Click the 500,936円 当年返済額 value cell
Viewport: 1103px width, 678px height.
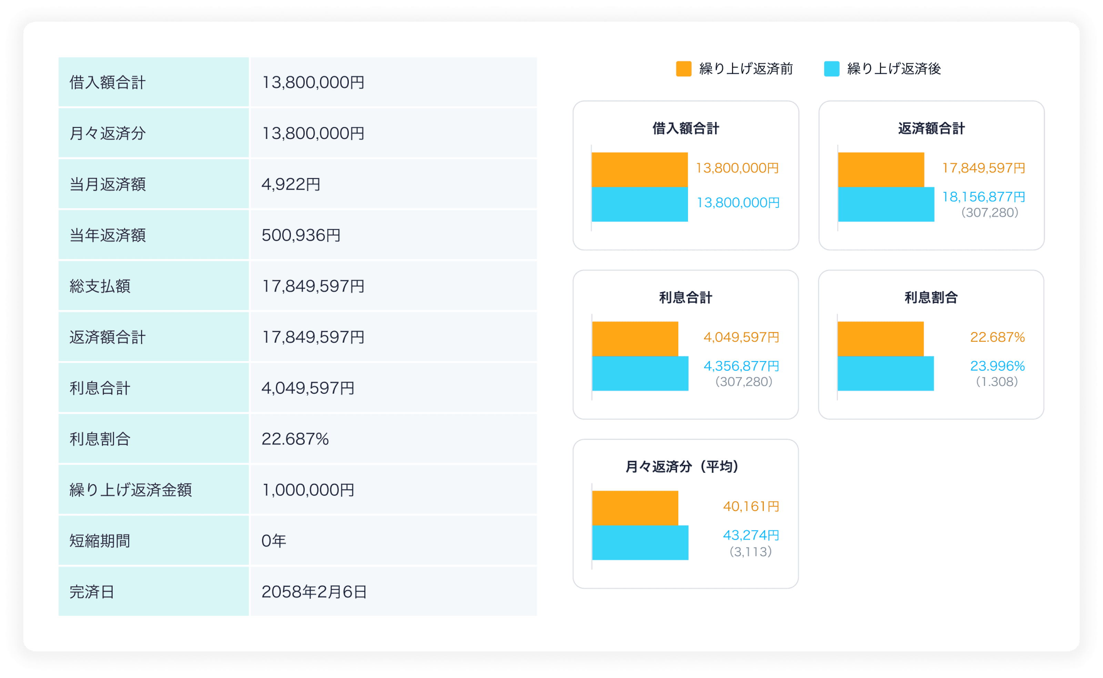point(301,236)
